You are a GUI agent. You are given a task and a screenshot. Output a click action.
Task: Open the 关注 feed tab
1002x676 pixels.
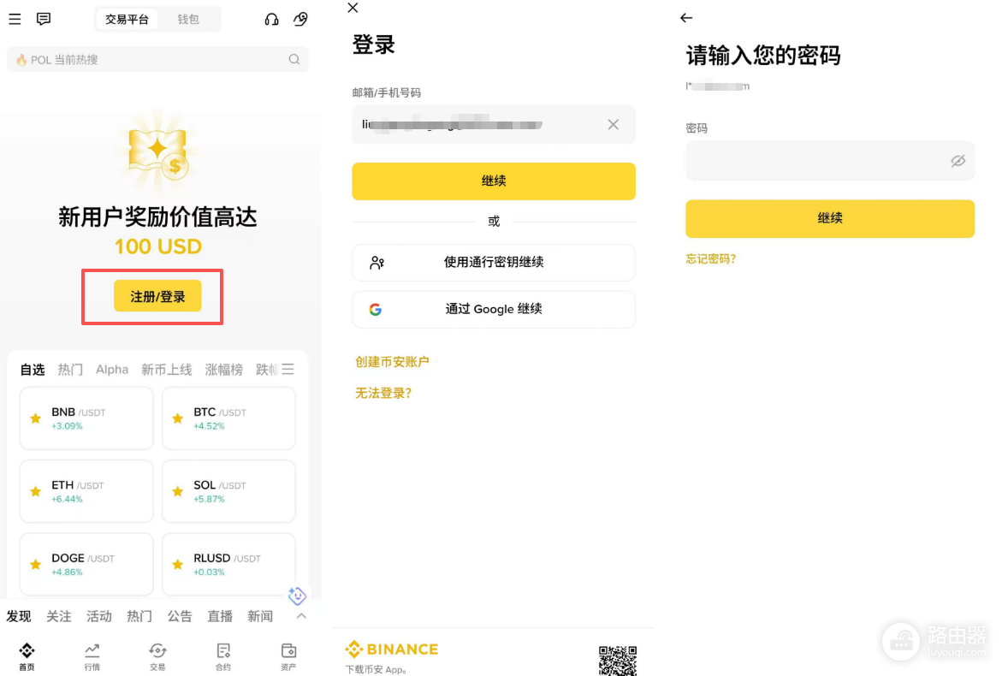pos(59,616)
